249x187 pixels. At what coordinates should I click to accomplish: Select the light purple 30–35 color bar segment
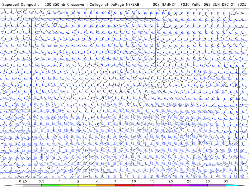click(217, 185)
